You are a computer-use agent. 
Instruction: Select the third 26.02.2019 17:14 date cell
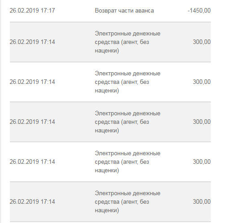pos(32,122)
